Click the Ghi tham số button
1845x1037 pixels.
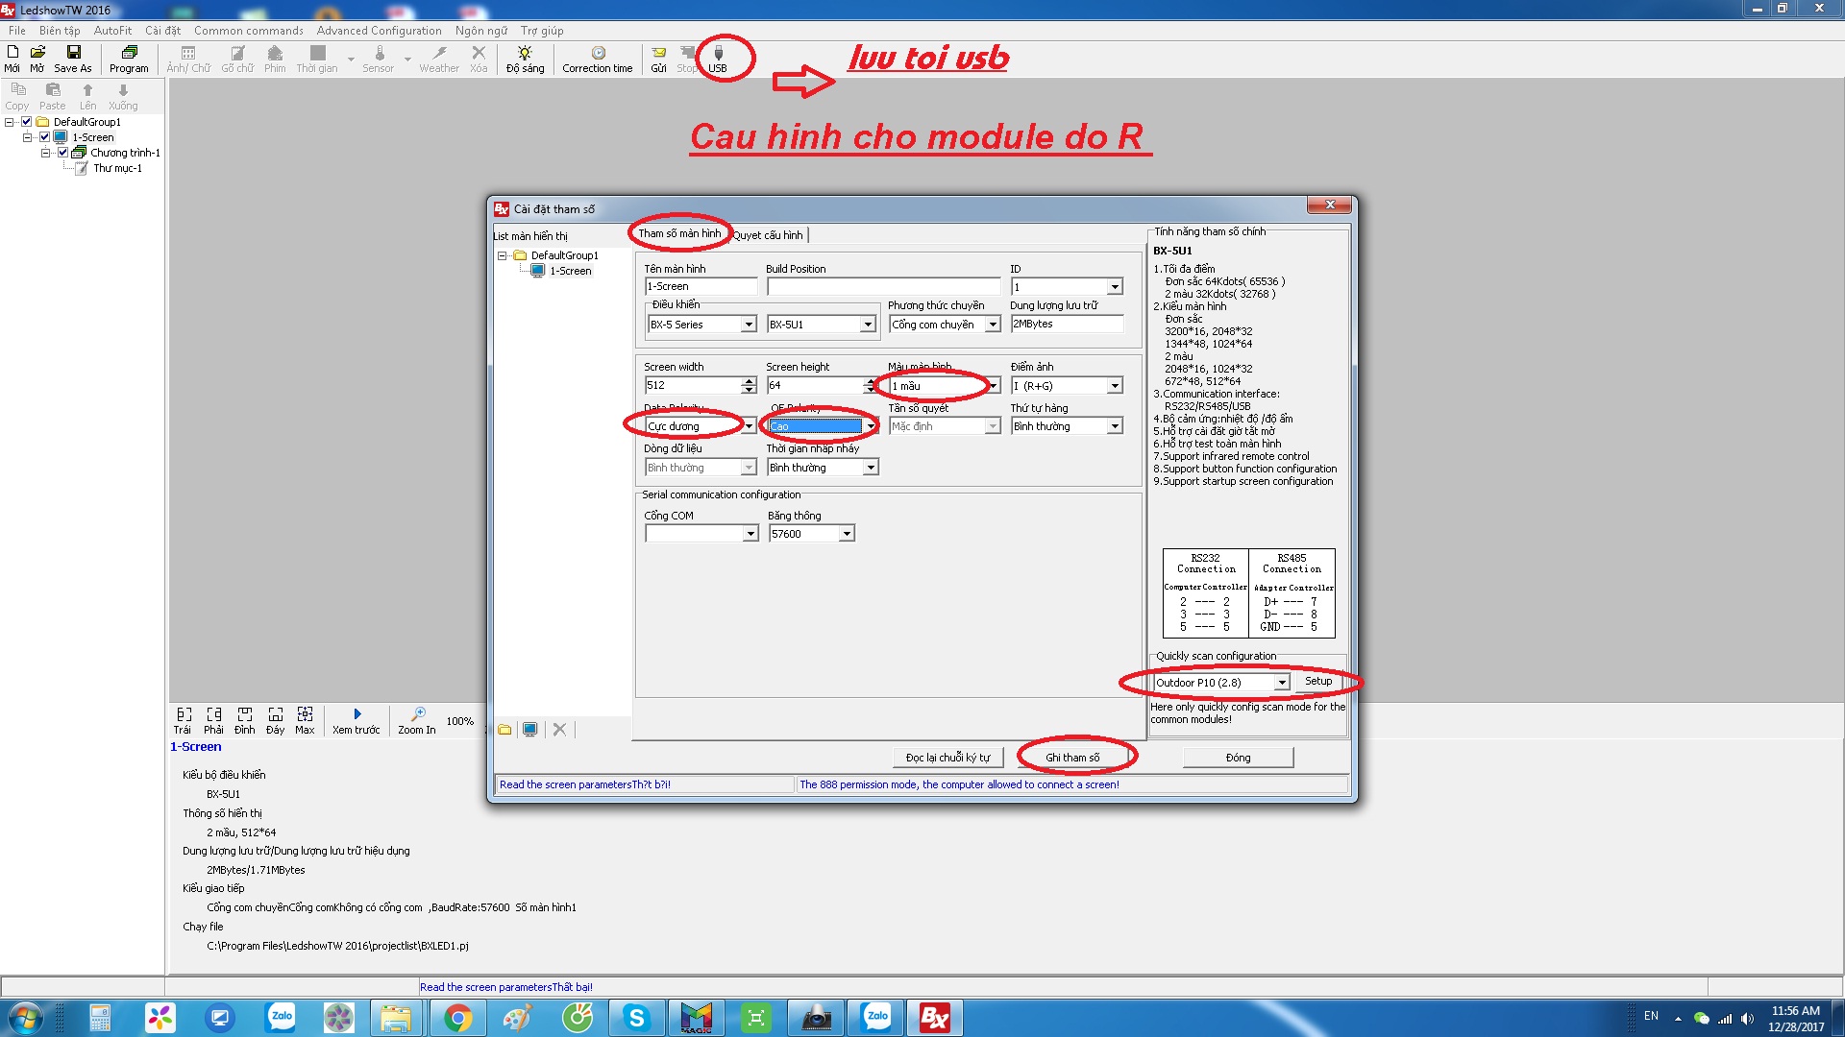pyautogui.click(x=1072, y=758)
